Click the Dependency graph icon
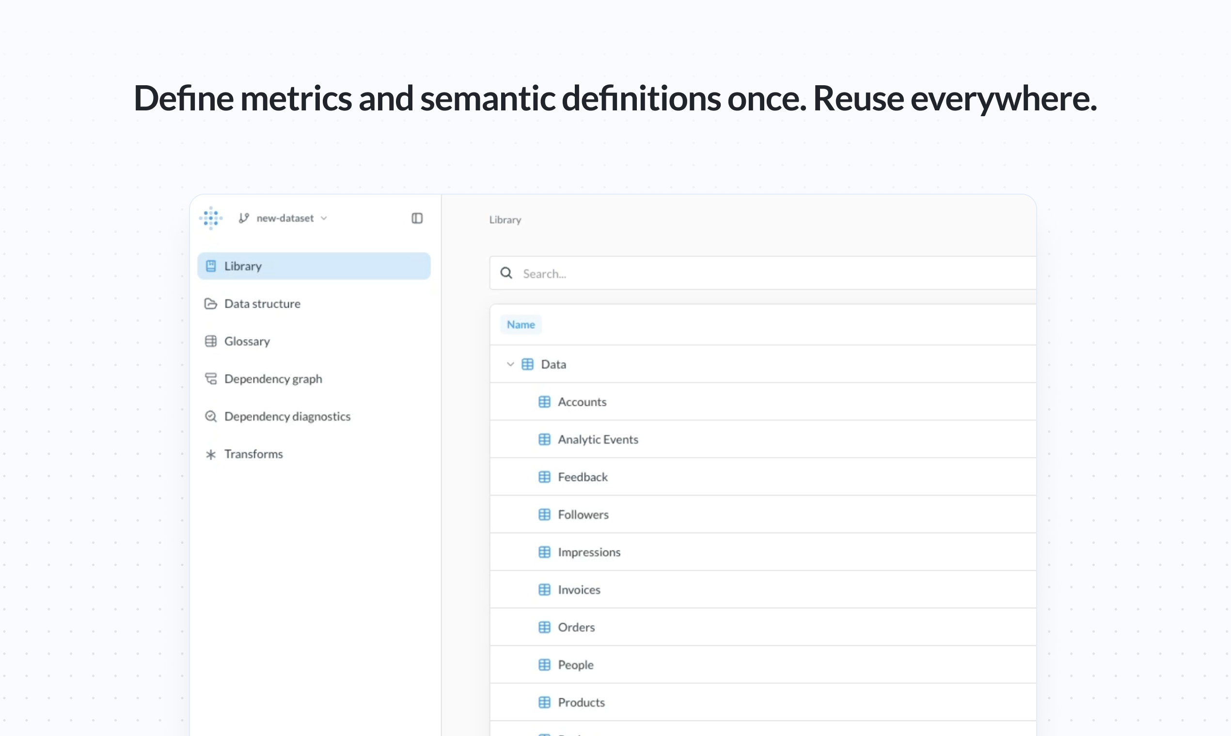The width and height of the screenshot is (1231, 736). point(210,379)
